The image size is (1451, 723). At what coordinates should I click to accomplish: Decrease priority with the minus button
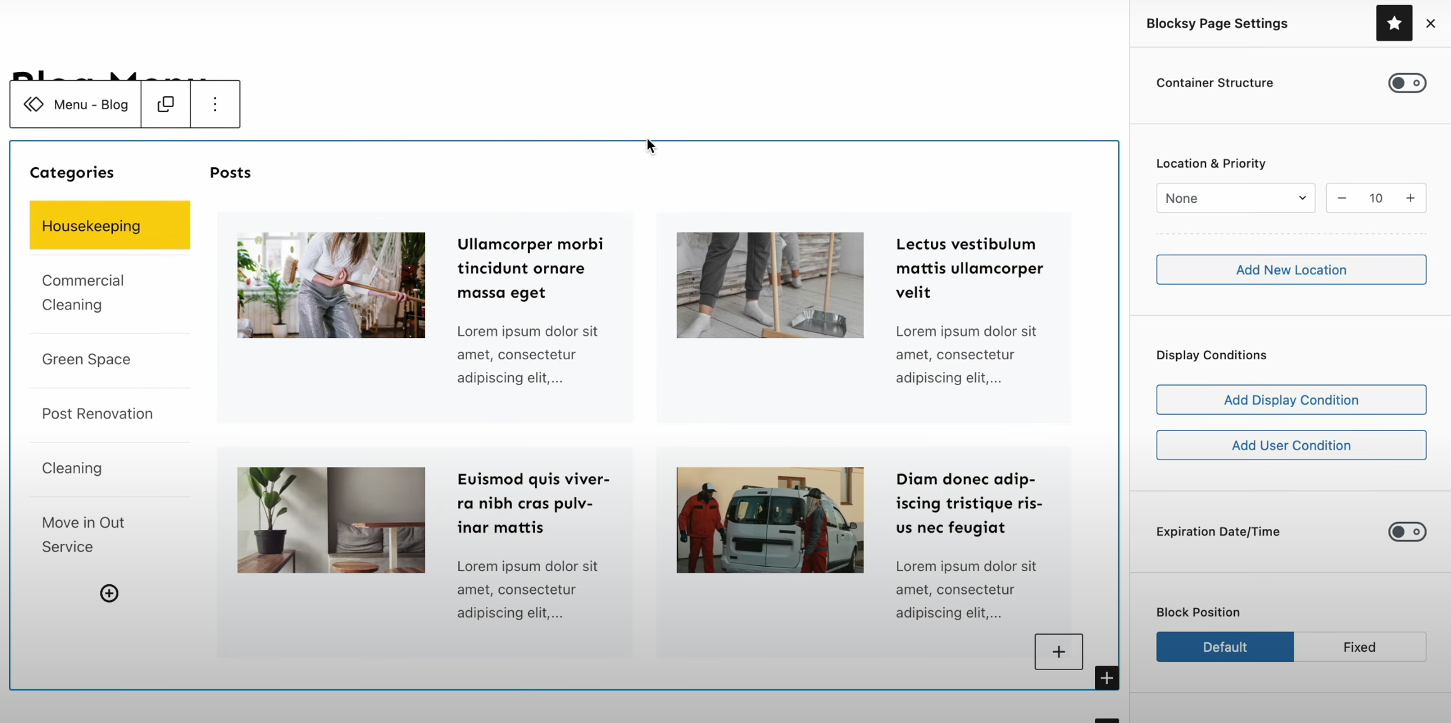coord(1341,198)
